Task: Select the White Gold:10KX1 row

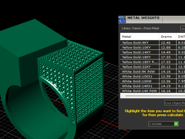Action: (153, 76)
